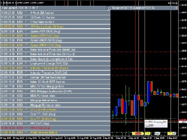187x140 pixels.
Task: Select 'Mortgage Market Index' row
Action: 55,100
